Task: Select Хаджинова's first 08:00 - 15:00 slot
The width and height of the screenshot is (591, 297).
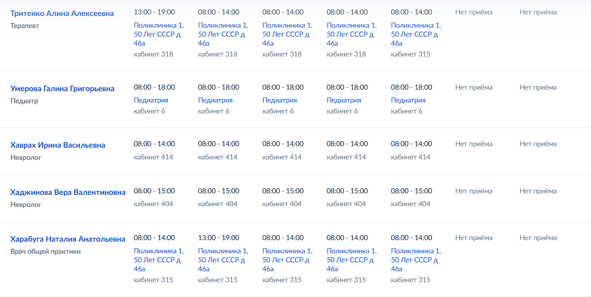Action: (x=154, y=191)
